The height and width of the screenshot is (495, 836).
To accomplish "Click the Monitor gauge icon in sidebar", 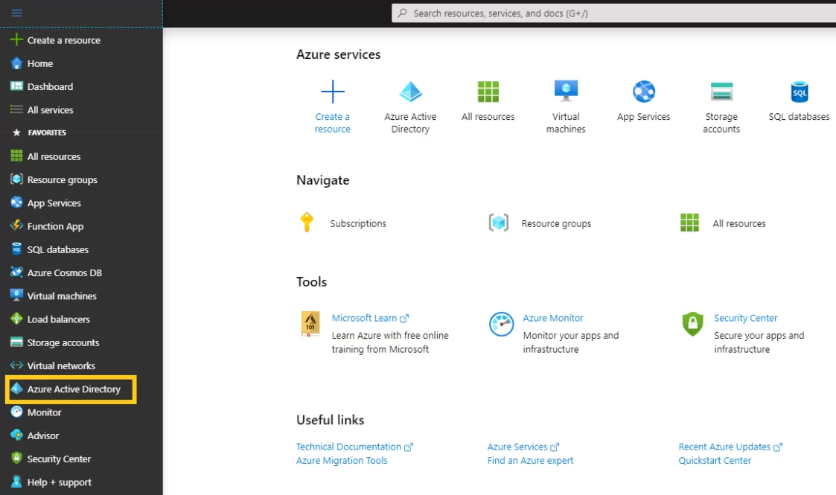I will [x=16, y=412].
